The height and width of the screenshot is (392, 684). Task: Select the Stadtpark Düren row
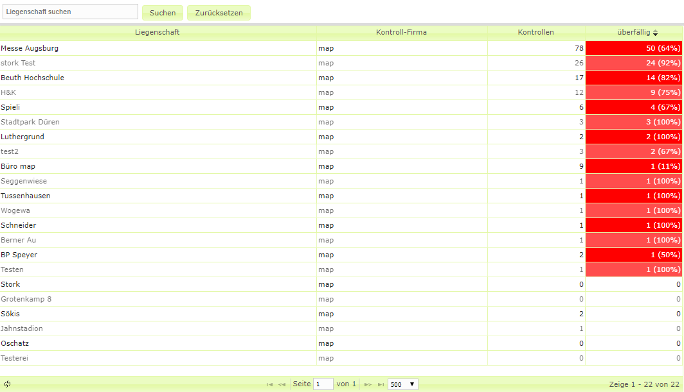(x=30, y=122)
